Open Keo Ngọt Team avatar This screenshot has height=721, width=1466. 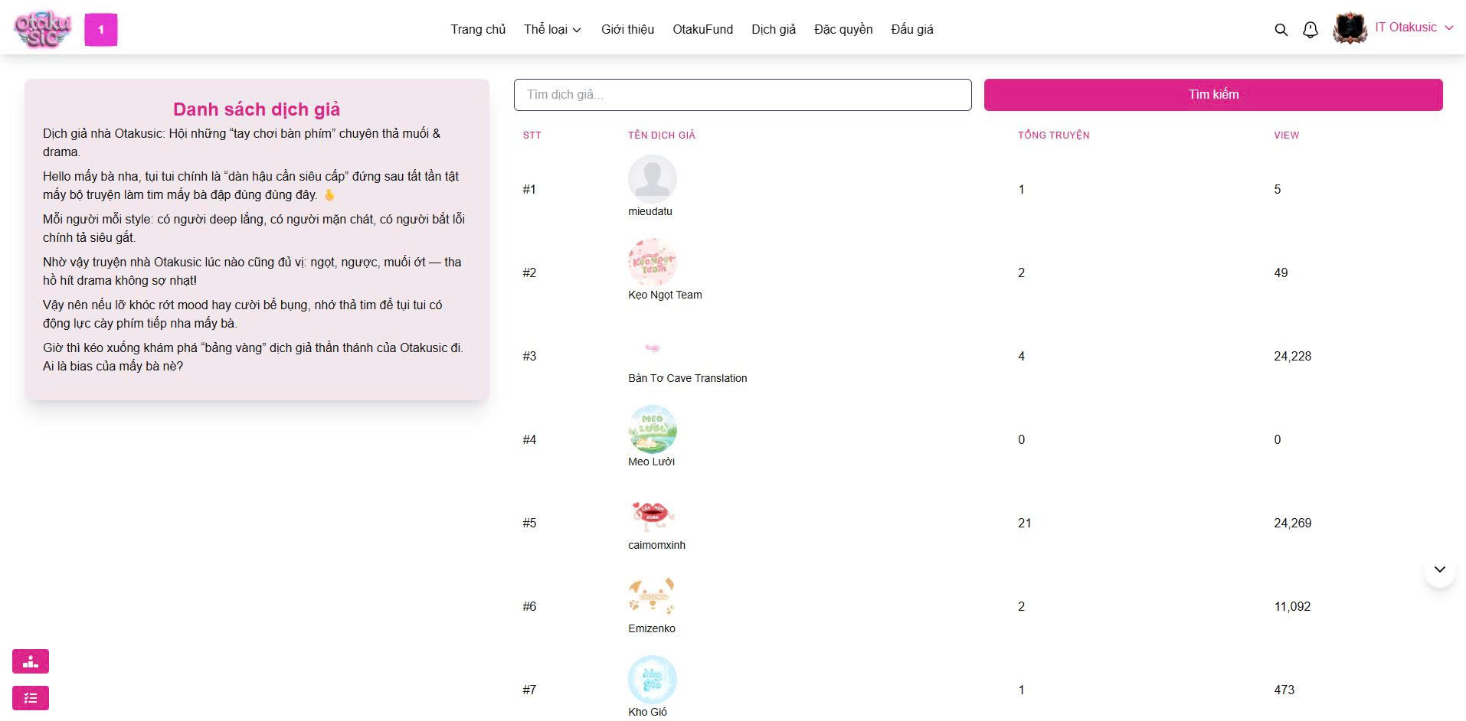(652, 263)
